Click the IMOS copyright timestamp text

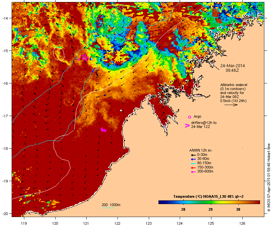point(269,177)
